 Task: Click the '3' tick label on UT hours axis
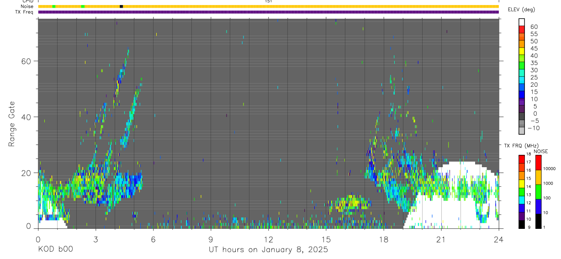pyautogui.click(x=95, y=239)
